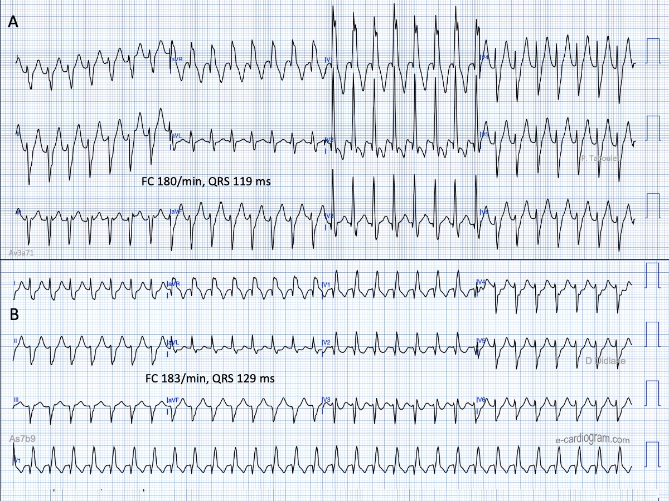Select the 'FC 183/min, QRS 129 ms' text
The height and width of the screenshot is (501, 669).
(209, 379)
